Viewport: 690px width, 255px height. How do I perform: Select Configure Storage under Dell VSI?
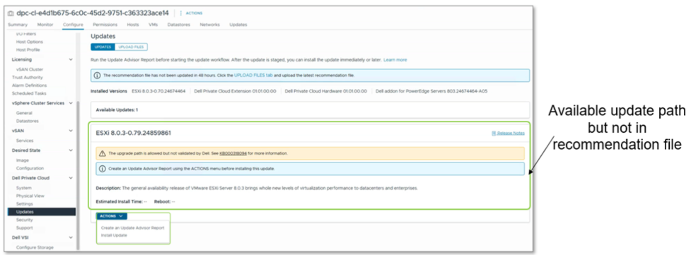pos(35,248)
